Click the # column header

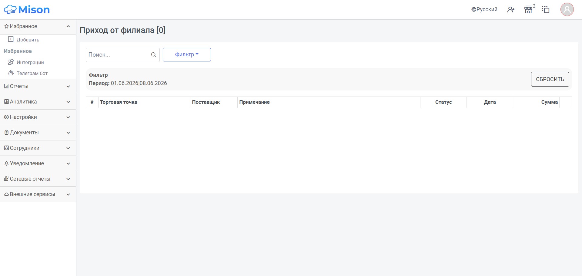pos(92,102)
